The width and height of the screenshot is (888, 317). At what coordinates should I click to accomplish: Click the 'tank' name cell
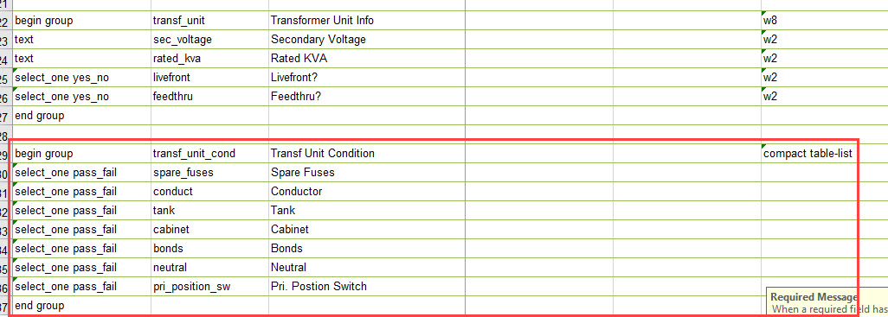[209, 211]
